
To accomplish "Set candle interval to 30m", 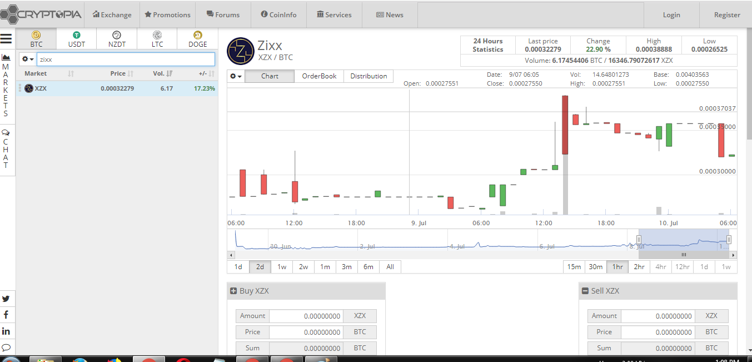I will (x=596, y=267).
